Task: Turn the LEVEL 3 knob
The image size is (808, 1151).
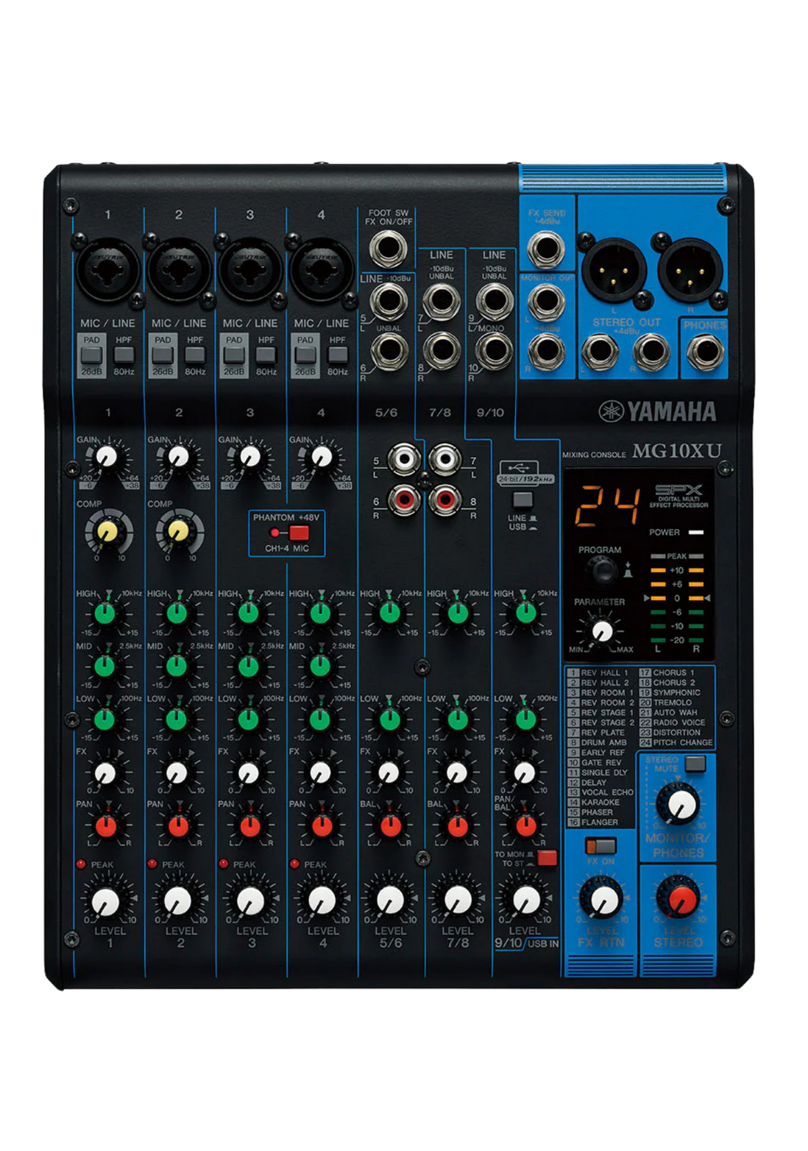Action: (250, 901)
